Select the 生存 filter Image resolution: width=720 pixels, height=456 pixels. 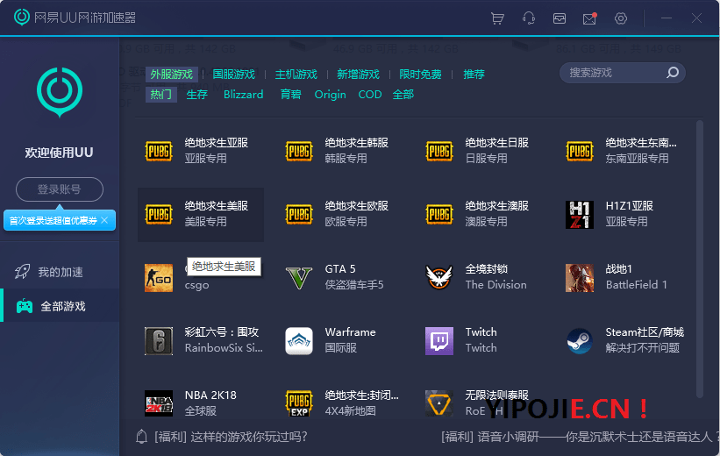click(197, 95)
